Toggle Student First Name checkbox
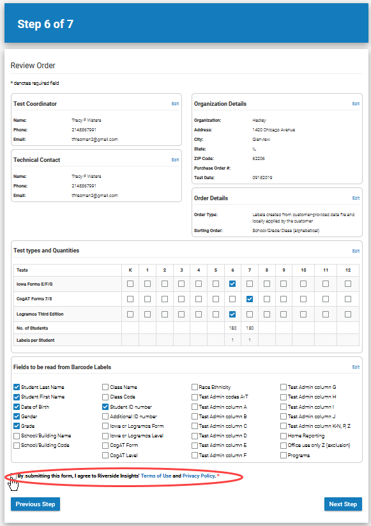The image size is (371, 526). pyautogui.click(x=17, y=397)
